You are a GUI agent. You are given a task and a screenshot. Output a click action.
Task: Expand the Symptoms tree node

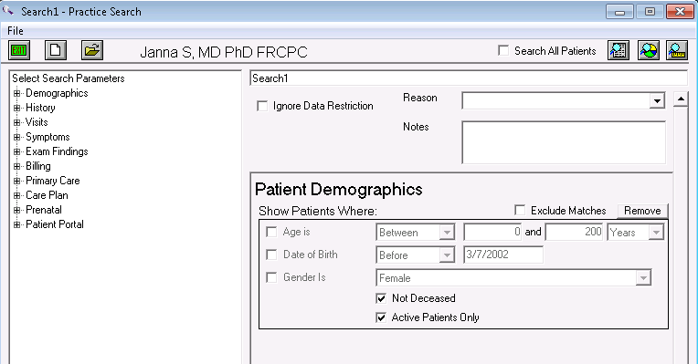click(17, 138)
